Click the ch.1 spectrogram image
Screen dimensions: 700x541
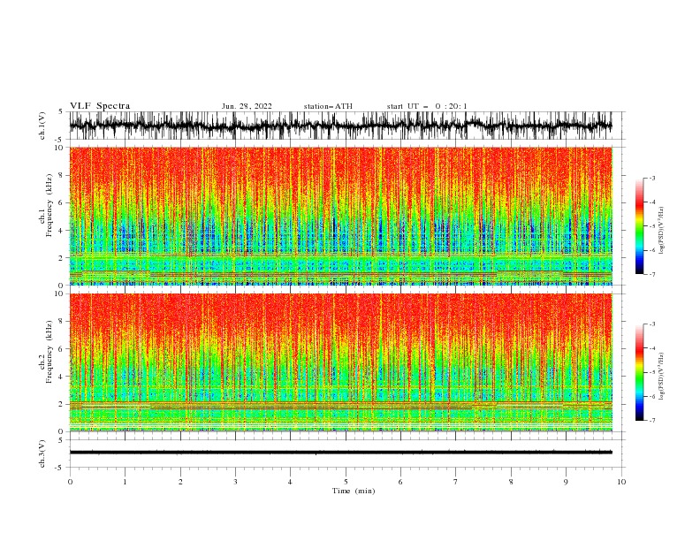[340, 216]
